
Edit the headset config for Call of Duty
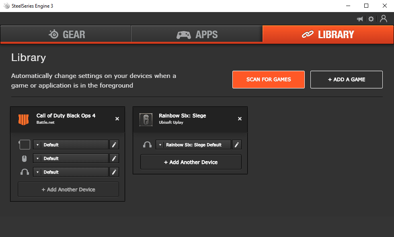[114, 172]
